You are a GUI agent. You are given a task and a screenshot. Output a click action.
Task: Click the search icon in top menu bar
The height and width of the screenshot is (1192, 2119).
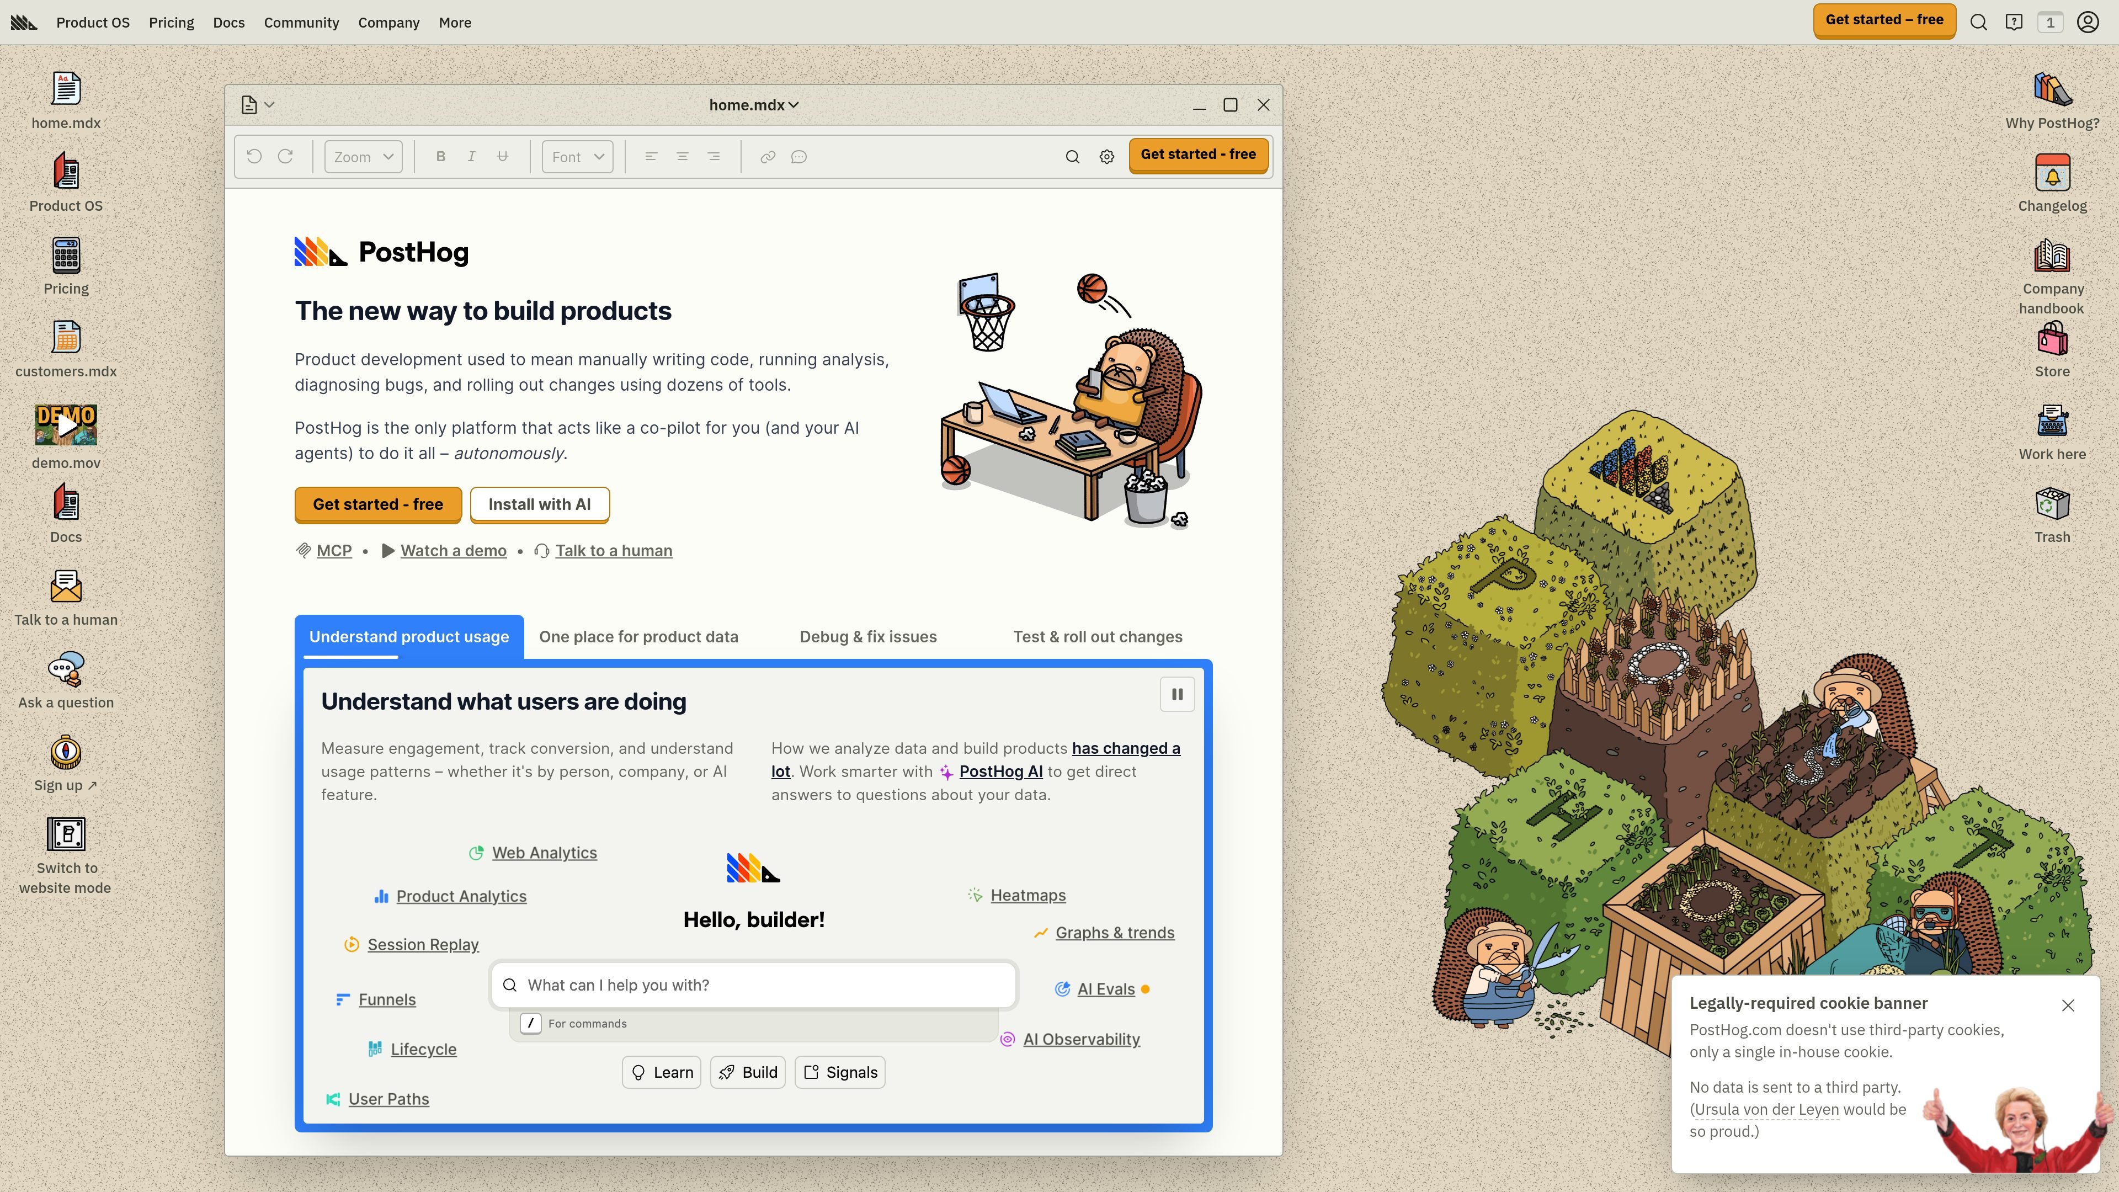1978,22
